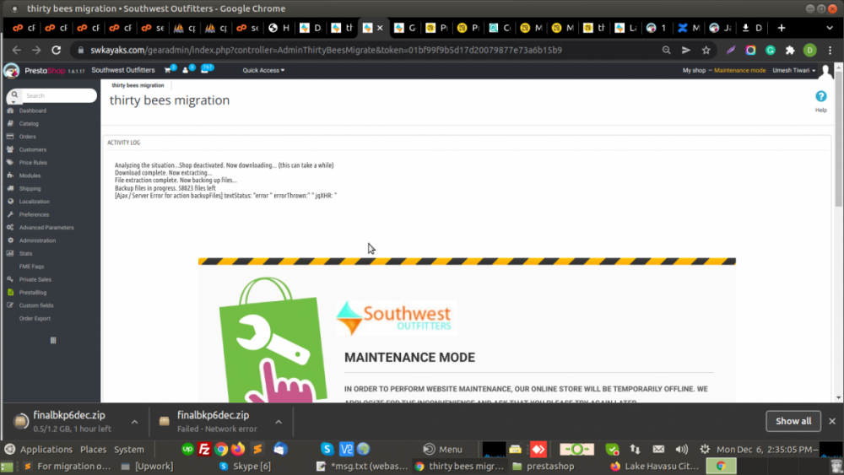Image resolution: width=844 pixels, height=475 pixels.
Task: Click the Maintenance mode link in header
Action: (x=739, y=70)
